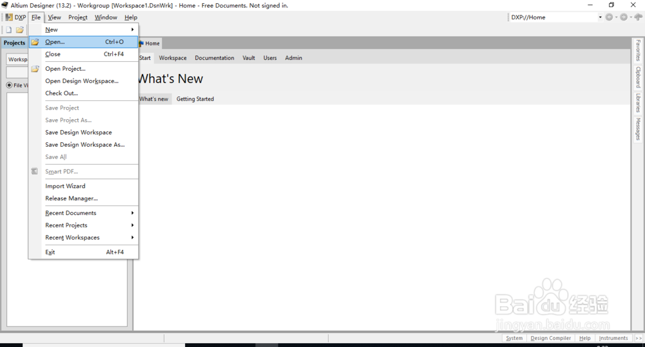Open the View menu
645x347 pixels.
tap(54, 17)
